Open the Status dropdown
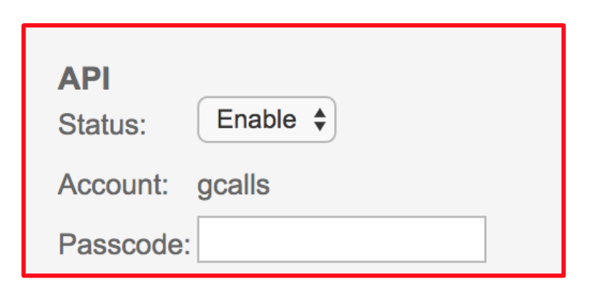 (x=266, y=119)
